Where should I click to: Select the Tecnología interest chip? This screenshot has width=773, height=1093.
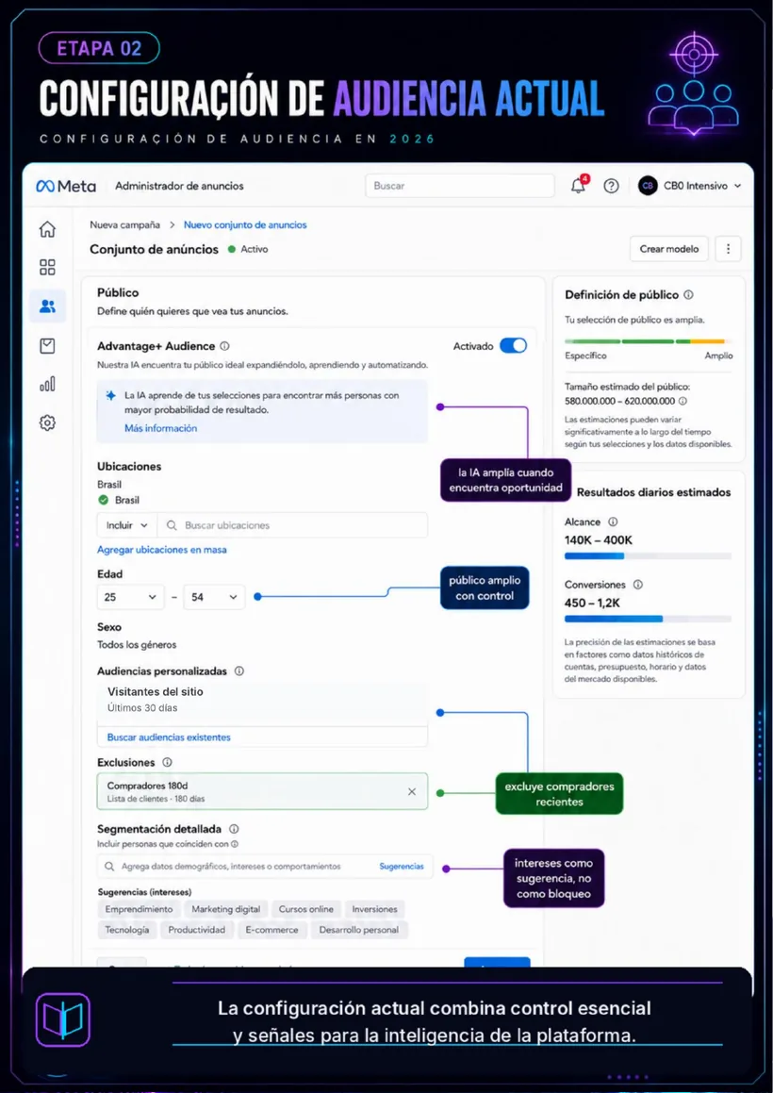click(x=127, y=930)
